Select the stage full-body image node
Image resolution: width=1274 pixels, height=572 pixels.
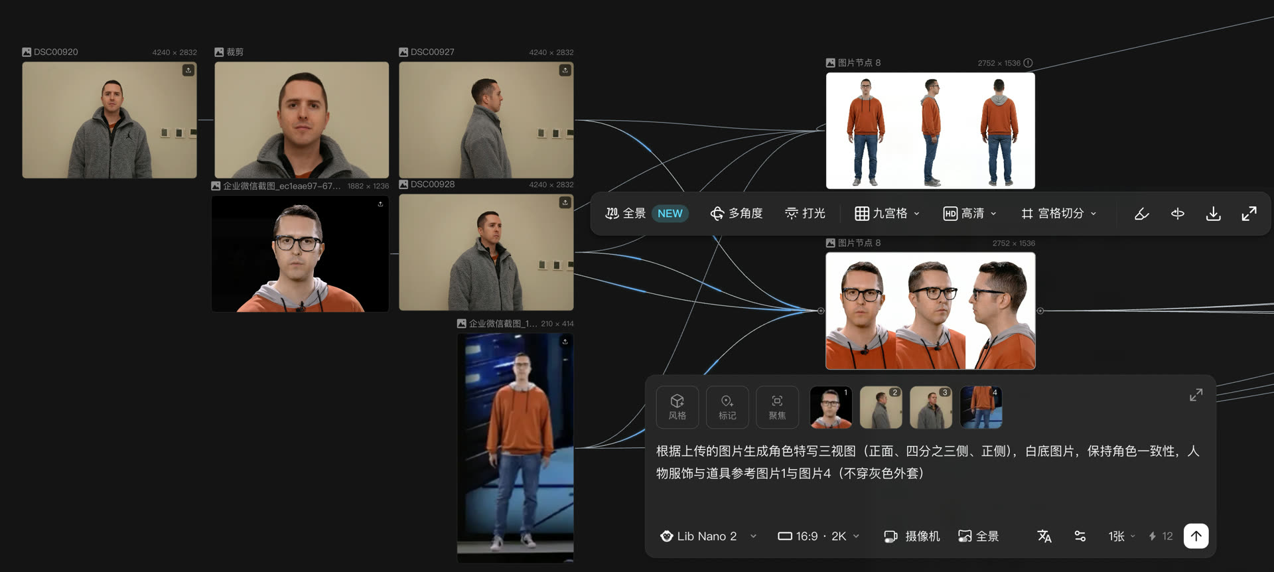coord(516,448)
